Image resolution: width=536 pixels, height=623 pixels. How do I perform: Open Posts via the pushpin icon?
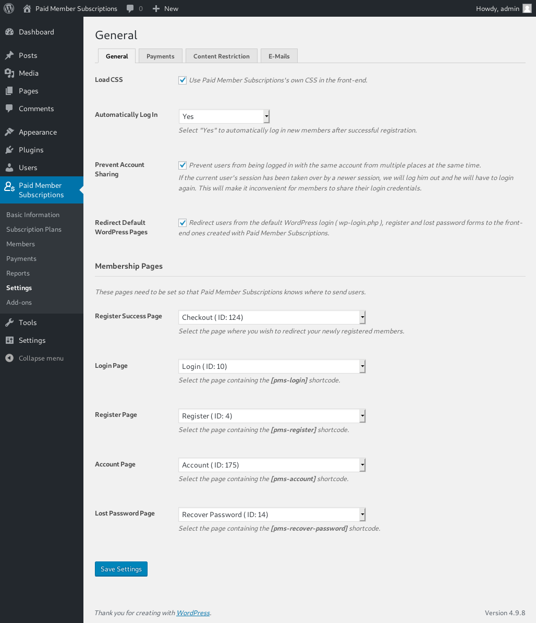(9, 55)
